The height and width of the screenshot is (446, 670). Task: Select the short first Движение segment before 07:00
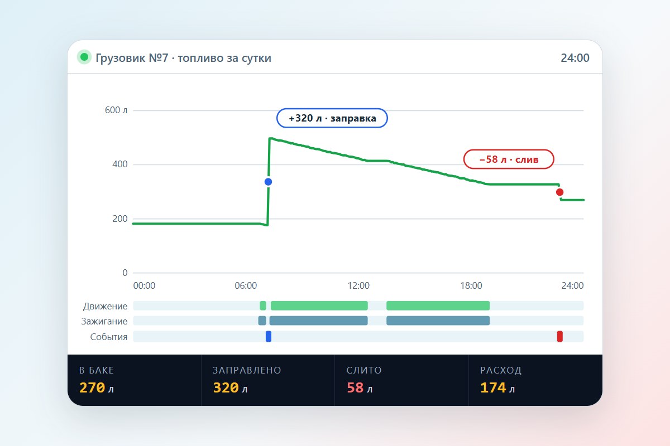coord(263,306)
